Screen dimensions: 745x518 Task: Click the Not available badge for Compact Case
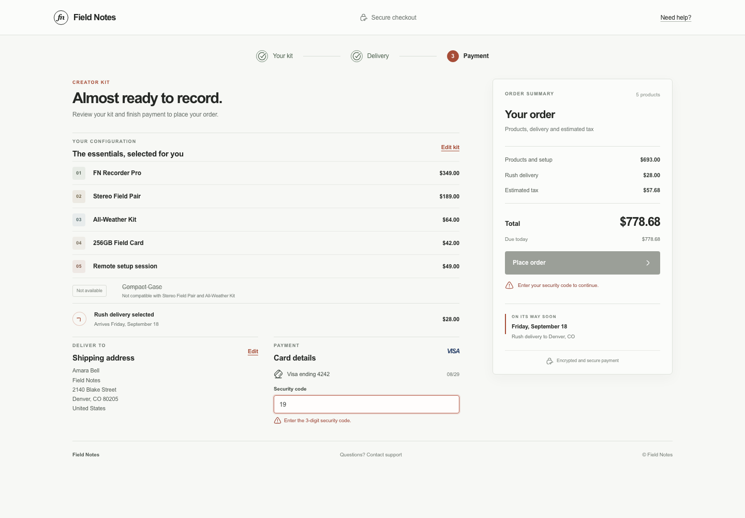click(x=90, y=291)
